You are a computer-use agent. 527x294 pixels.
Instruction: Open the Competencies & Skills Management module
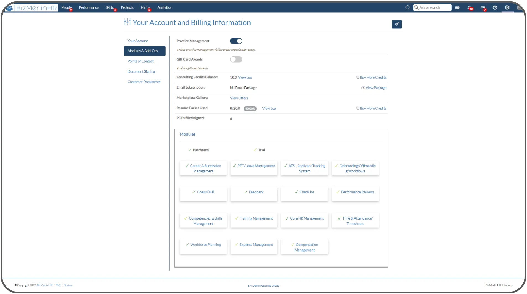(203, 220)
